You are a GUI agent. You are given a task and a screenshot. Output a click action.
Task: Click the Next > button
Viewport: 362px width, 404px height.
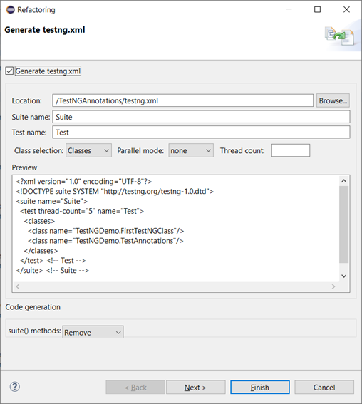(x=195, y=387)
